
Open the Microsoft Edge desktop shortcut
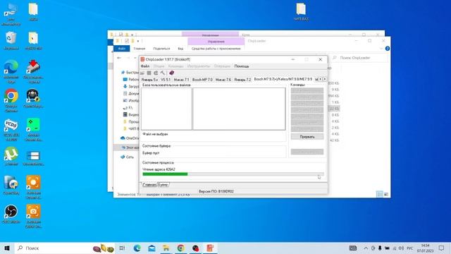tap(11, 71)
